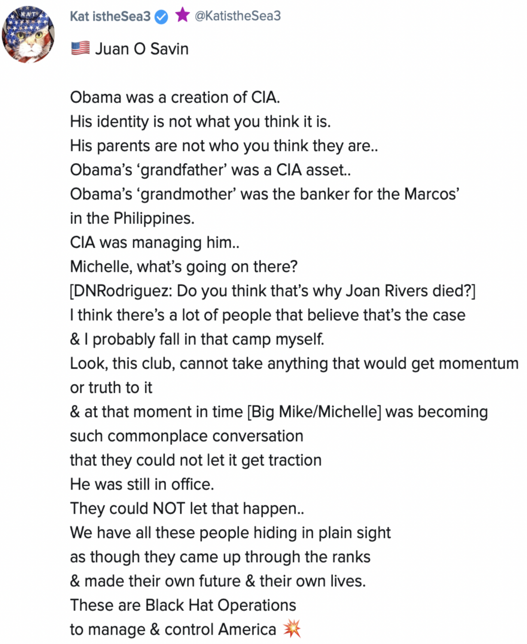This screenshot has height=644, width=527.
Task: Click the @KatistheSea3 handle
Action: point(238,16)
